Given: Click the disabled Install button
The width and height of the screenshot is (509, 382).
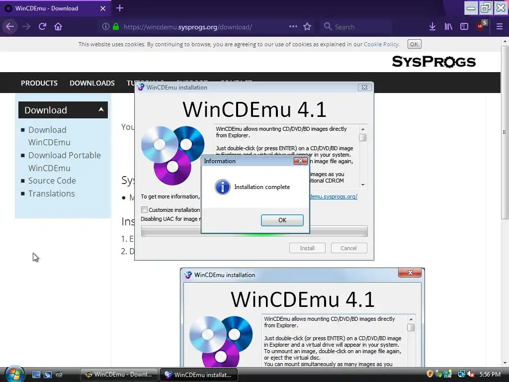Looking at the screenshot, I should (307, 248).
